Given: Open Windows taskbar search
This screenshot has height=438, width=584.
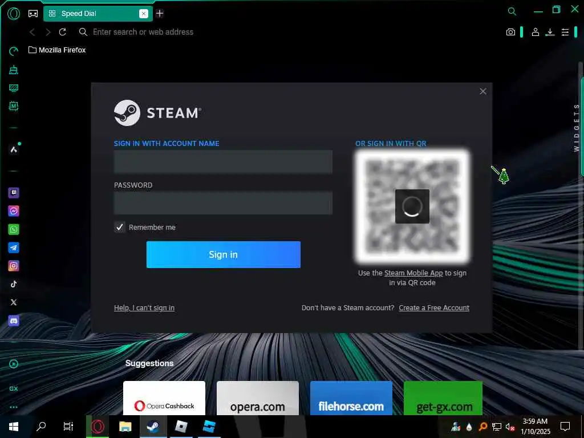Looking at the screenshot, I should pyautogui.click(x=41, y=427).
